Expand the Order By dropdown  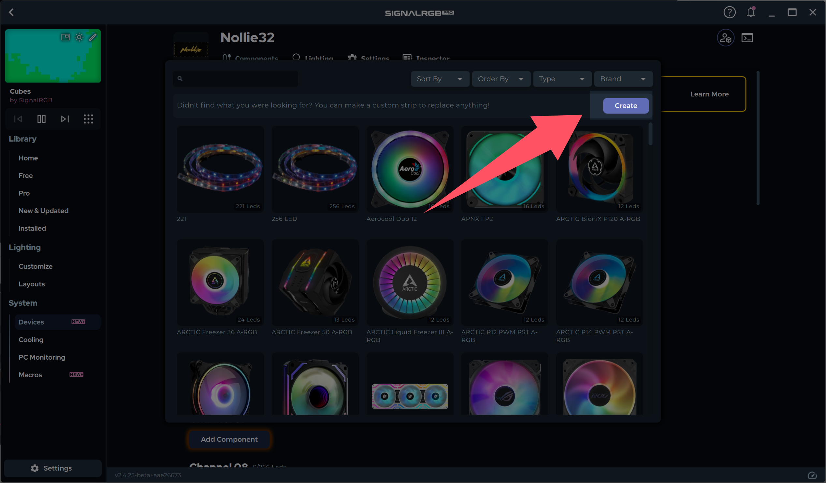point(501,79)
